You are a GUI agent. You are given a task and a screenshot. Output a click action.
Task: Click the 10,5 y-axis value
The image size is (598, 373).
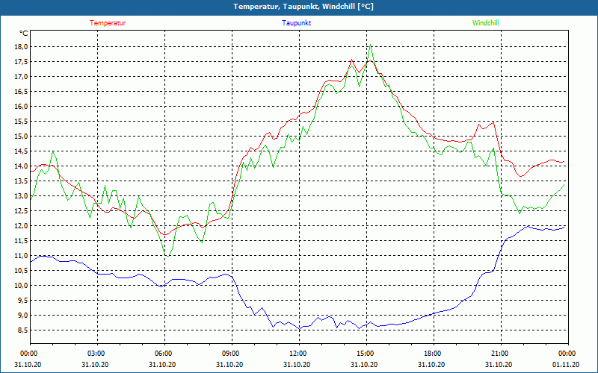click(x=22, y=271)
